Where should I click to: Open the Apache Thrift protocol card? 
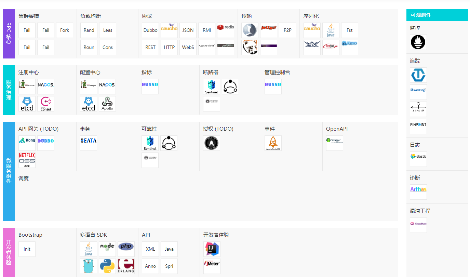click(x=207, y=47)
